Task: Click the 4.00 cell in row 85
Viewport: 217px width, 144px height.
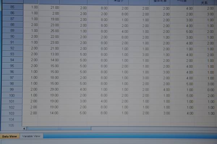Action: pyautogui.click(x=182, y=8)
